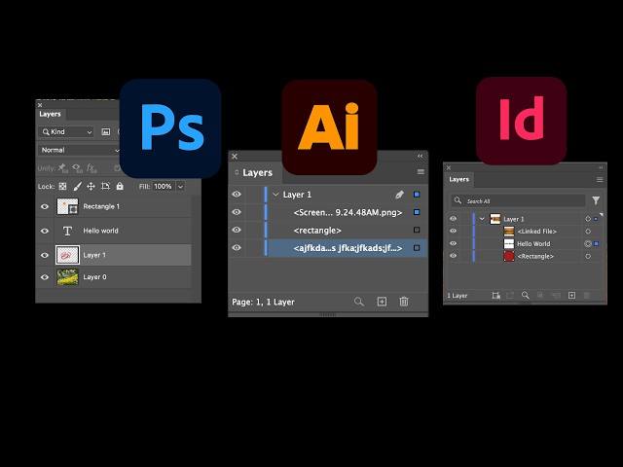Collapse Layer 1 chevron in the middle panel
The image size is (623, 467).
[x=275, y=195]
